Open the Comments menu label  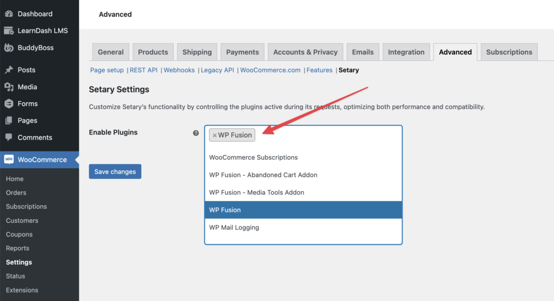(35, 138)
